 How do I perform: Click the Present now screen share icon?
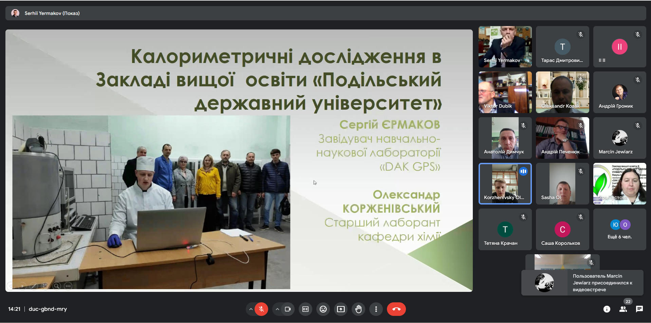pos(341,309)
